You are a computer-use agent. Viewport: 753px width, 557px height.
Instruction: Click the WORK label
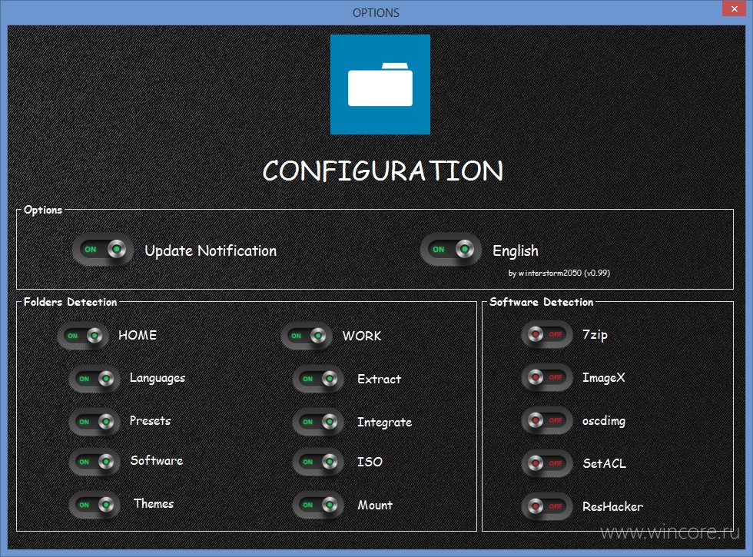tap(362, 336)
